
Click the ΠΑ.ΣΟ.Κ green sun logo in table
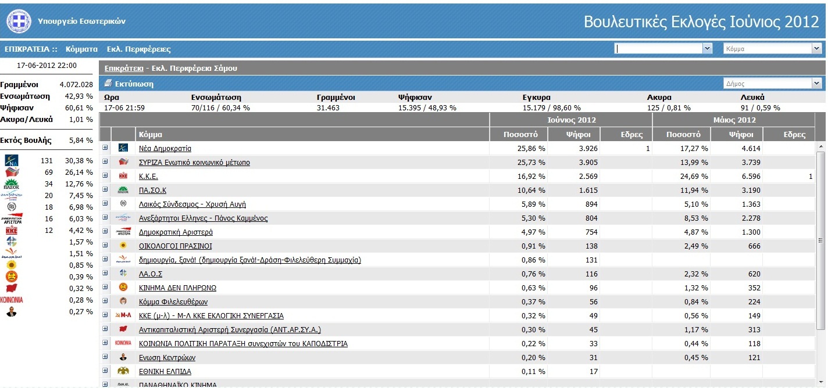[x=123, y=190]
